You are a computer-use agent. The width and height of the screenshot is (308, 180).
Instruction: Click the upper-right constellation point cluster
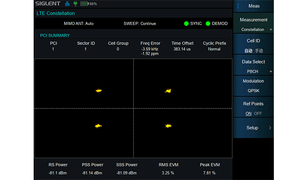(168, 90)
